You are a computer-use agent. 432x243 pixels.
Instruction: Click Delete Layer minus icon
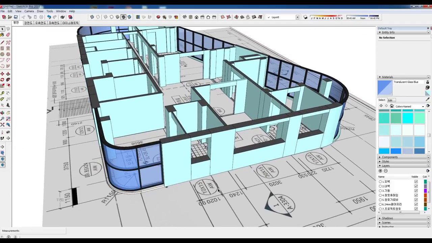click(x=386, y=171)
